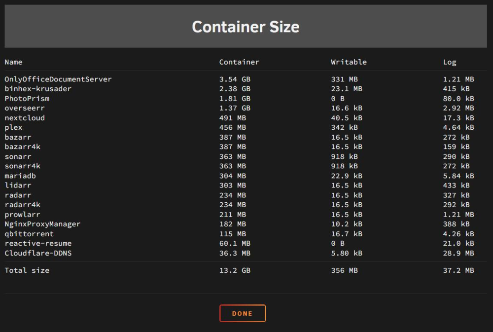Click the Container Size title banner

[246, 26]
